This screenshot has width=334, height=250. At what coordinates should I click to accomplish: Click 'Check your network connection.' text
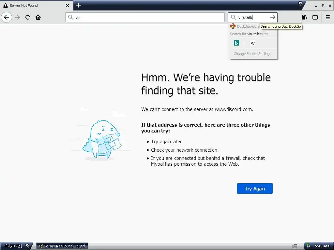(x=185, y=150)
